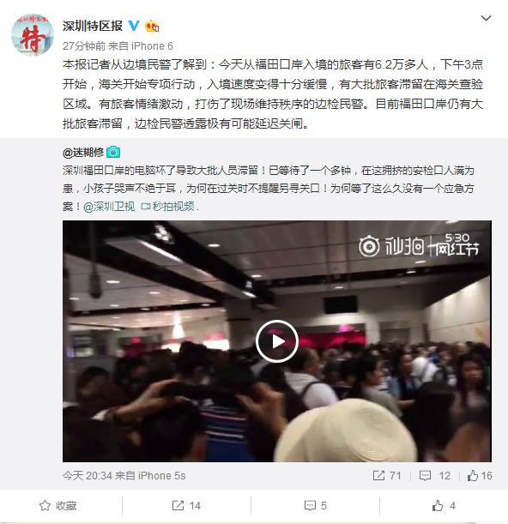
Task: Open the 今天 20:34 original post timestamp
Action: pyautogui.click(x=88, y=475)
